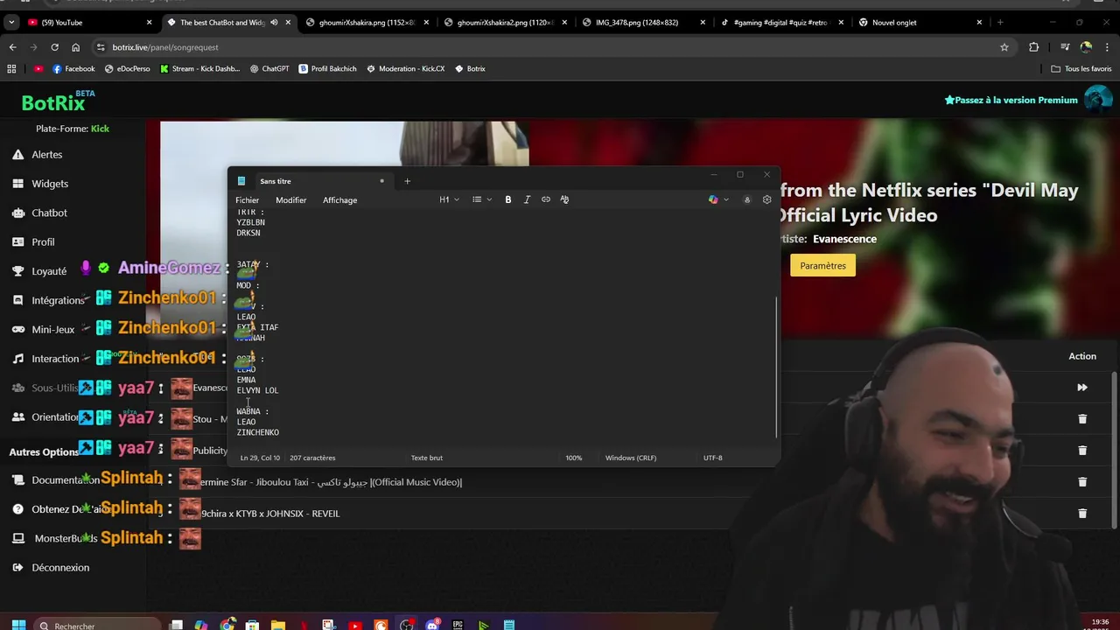Insert link in Notepad toolbar
The width and height of the screenshot is (1120, 630).
(546, 199)
